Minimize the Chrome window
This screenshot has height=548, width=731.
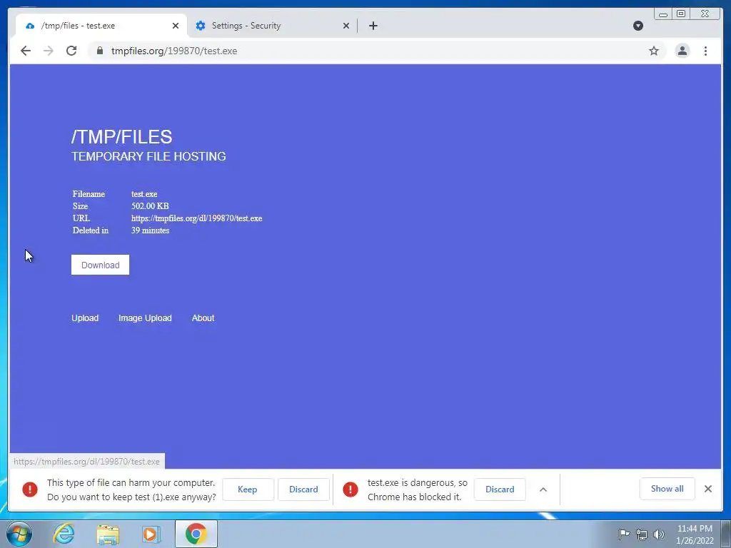[663, 14]
